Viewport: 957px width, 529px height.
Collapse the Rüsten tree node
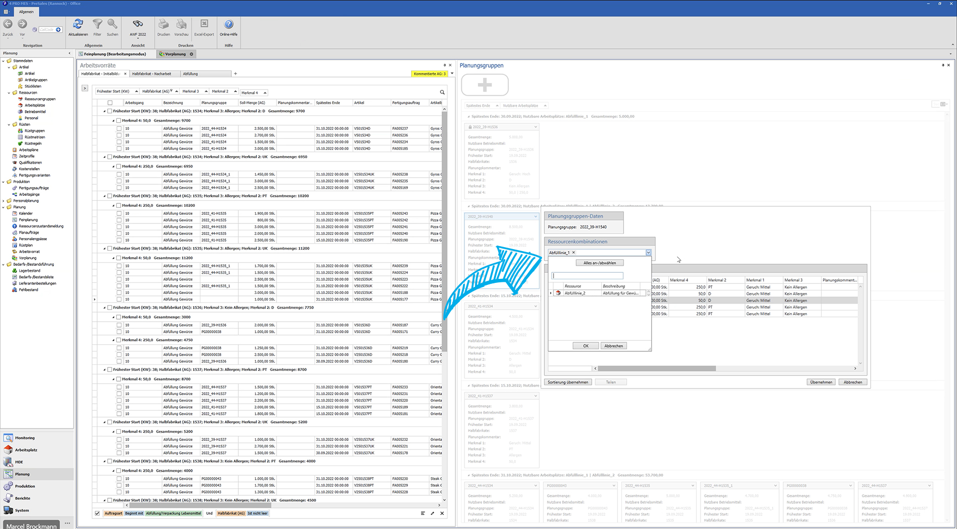[9, 124]
